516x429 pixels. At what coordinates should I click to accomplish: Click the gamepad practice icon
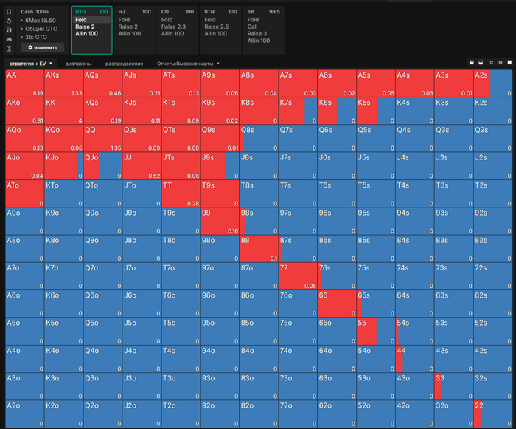pos(9,39)
